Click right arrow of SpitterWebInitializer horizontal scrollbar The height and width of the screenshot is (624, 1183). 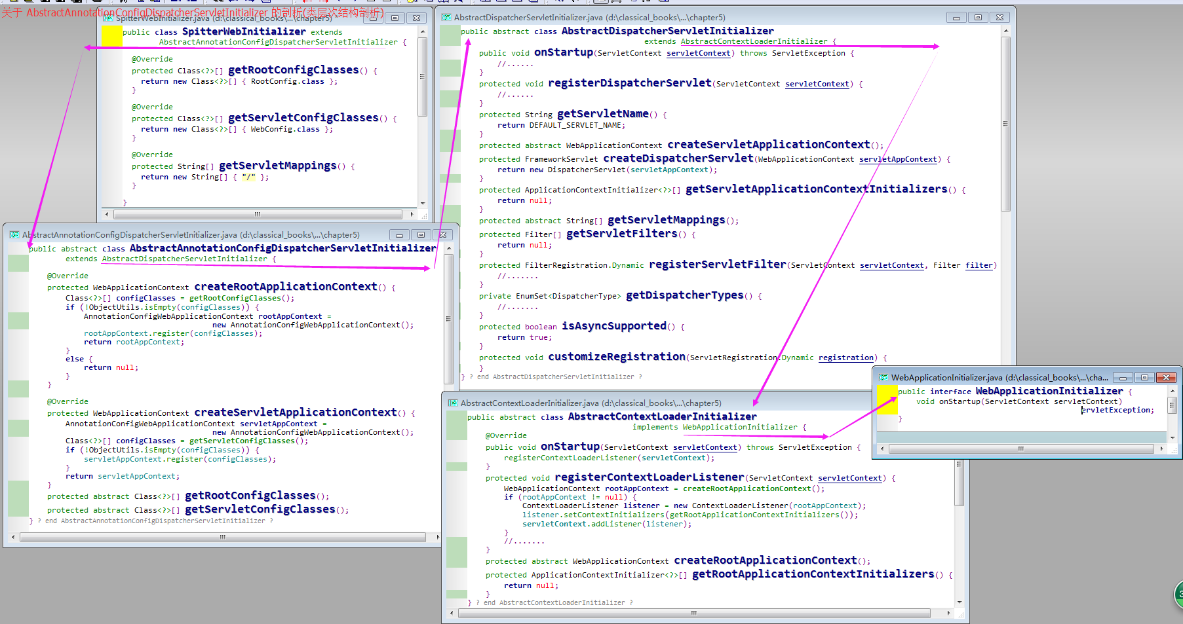coord(412,214)
